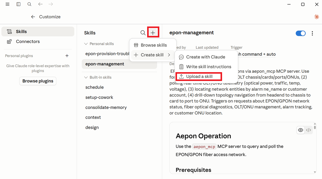Viewport: 322px width, 179px height.
Task: Open the Create skill menu entry
Action: click(153, 55)
